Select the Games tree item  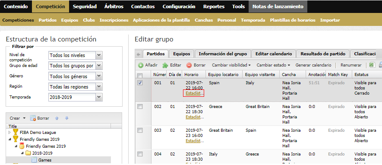tap(45, 160)
